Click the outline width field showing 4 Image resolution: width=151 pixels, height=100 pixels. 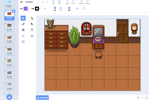(46, 9)
